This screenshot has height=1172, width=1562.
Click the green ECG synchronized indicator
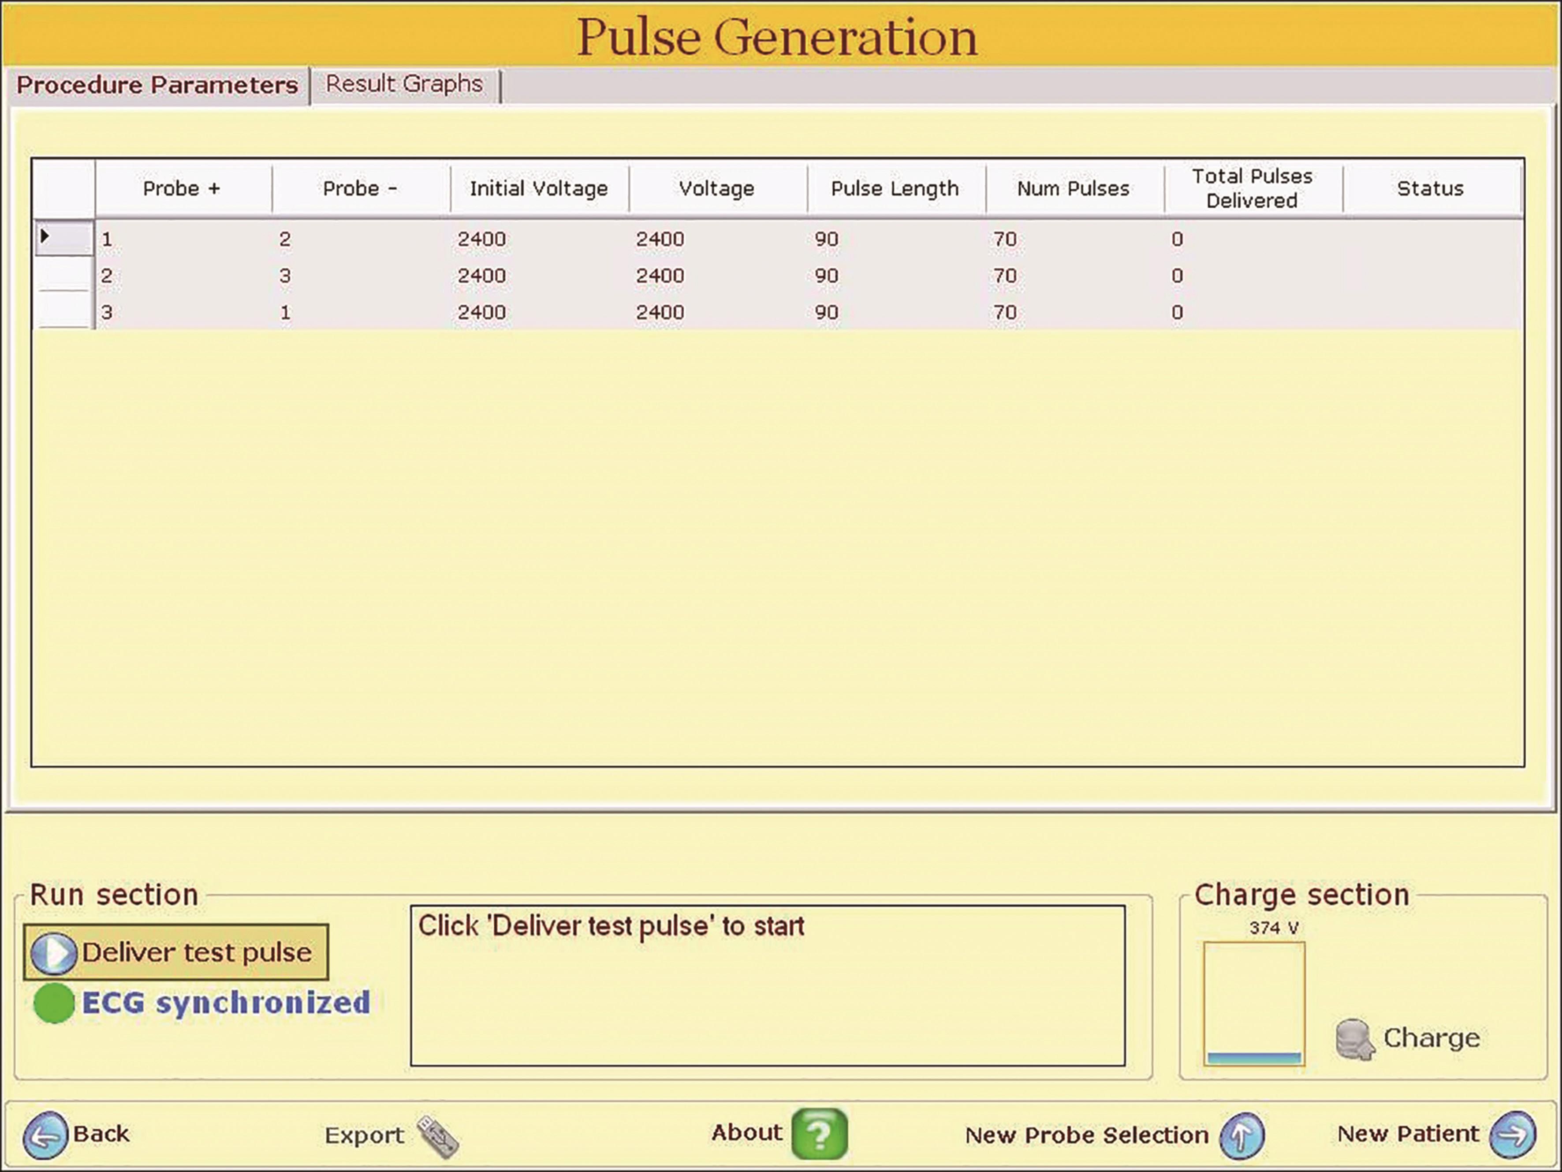tap(54, 1003)
